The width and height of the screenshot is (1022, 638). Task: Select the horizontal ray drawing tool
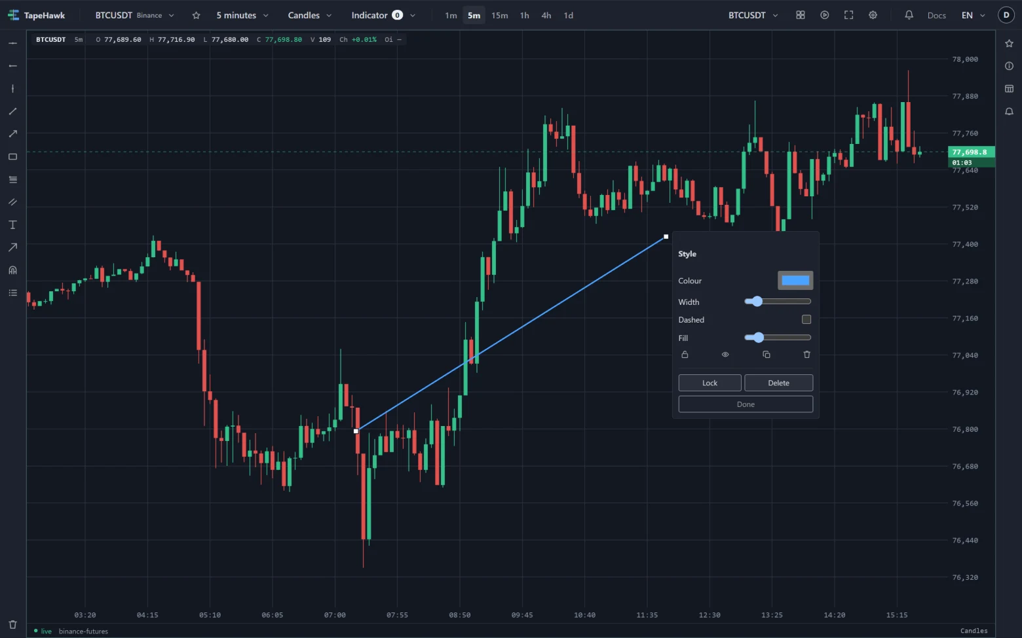point(12,66)
